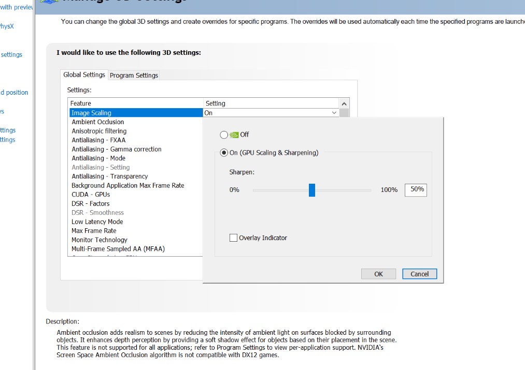525x370 pixels.
Task: Confirm with the OK button
Action: (378, 274)
